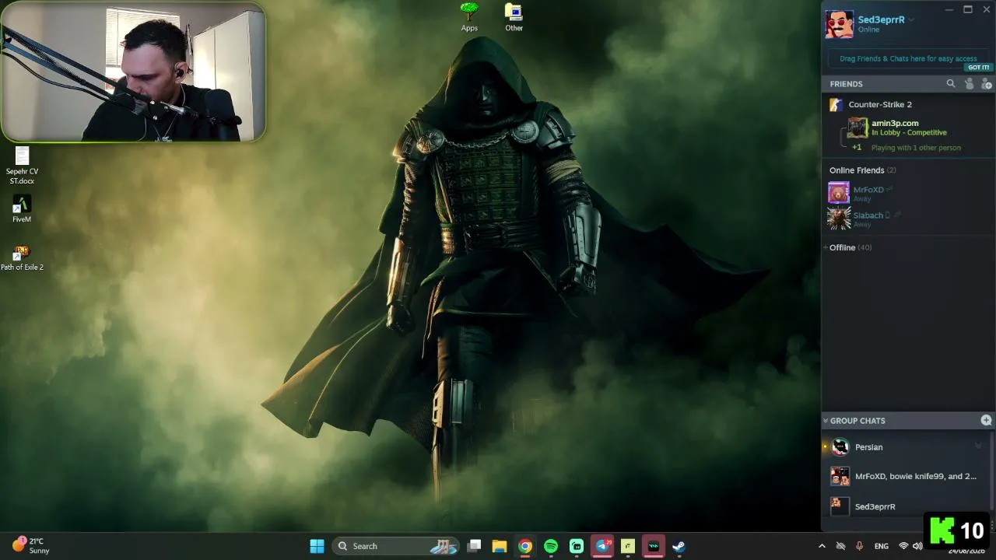This screenshot has height=560, width=996.
Task: Open the MrFoXD, bowie knife99 group avatar
Action: (840, 476)
